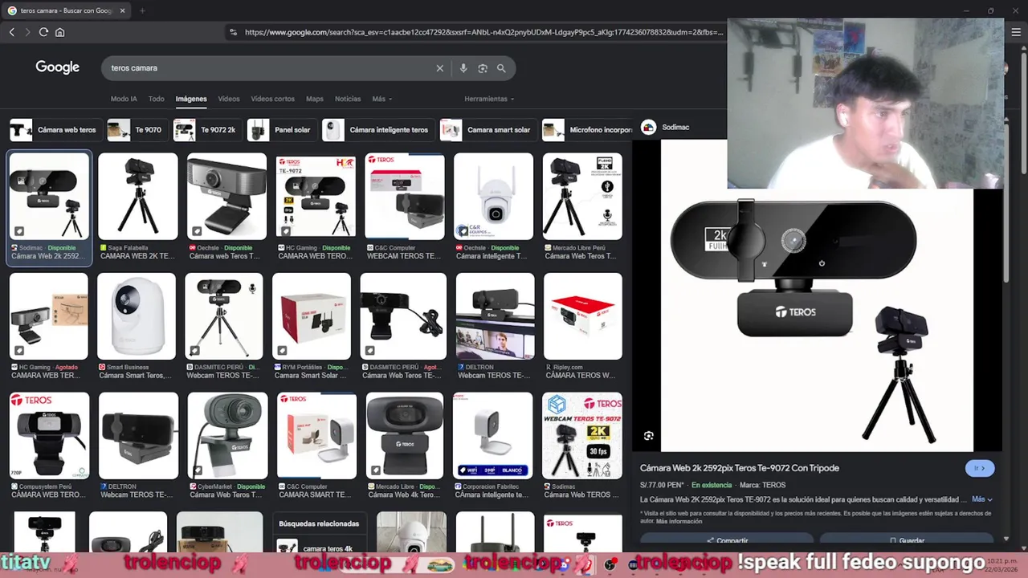Image resolution: width=1028 pixels, height=578 pixels.
Task: Click the En existencia availability text
Action: tap(712, 485)
